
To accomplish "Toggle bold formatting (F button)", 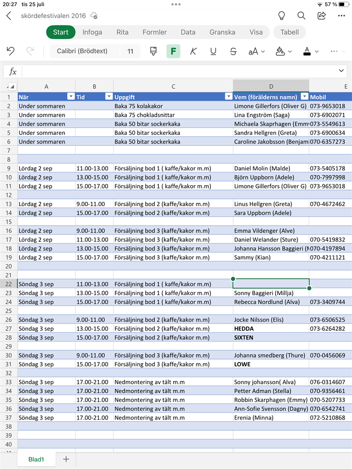I will [x=173, y=51].
